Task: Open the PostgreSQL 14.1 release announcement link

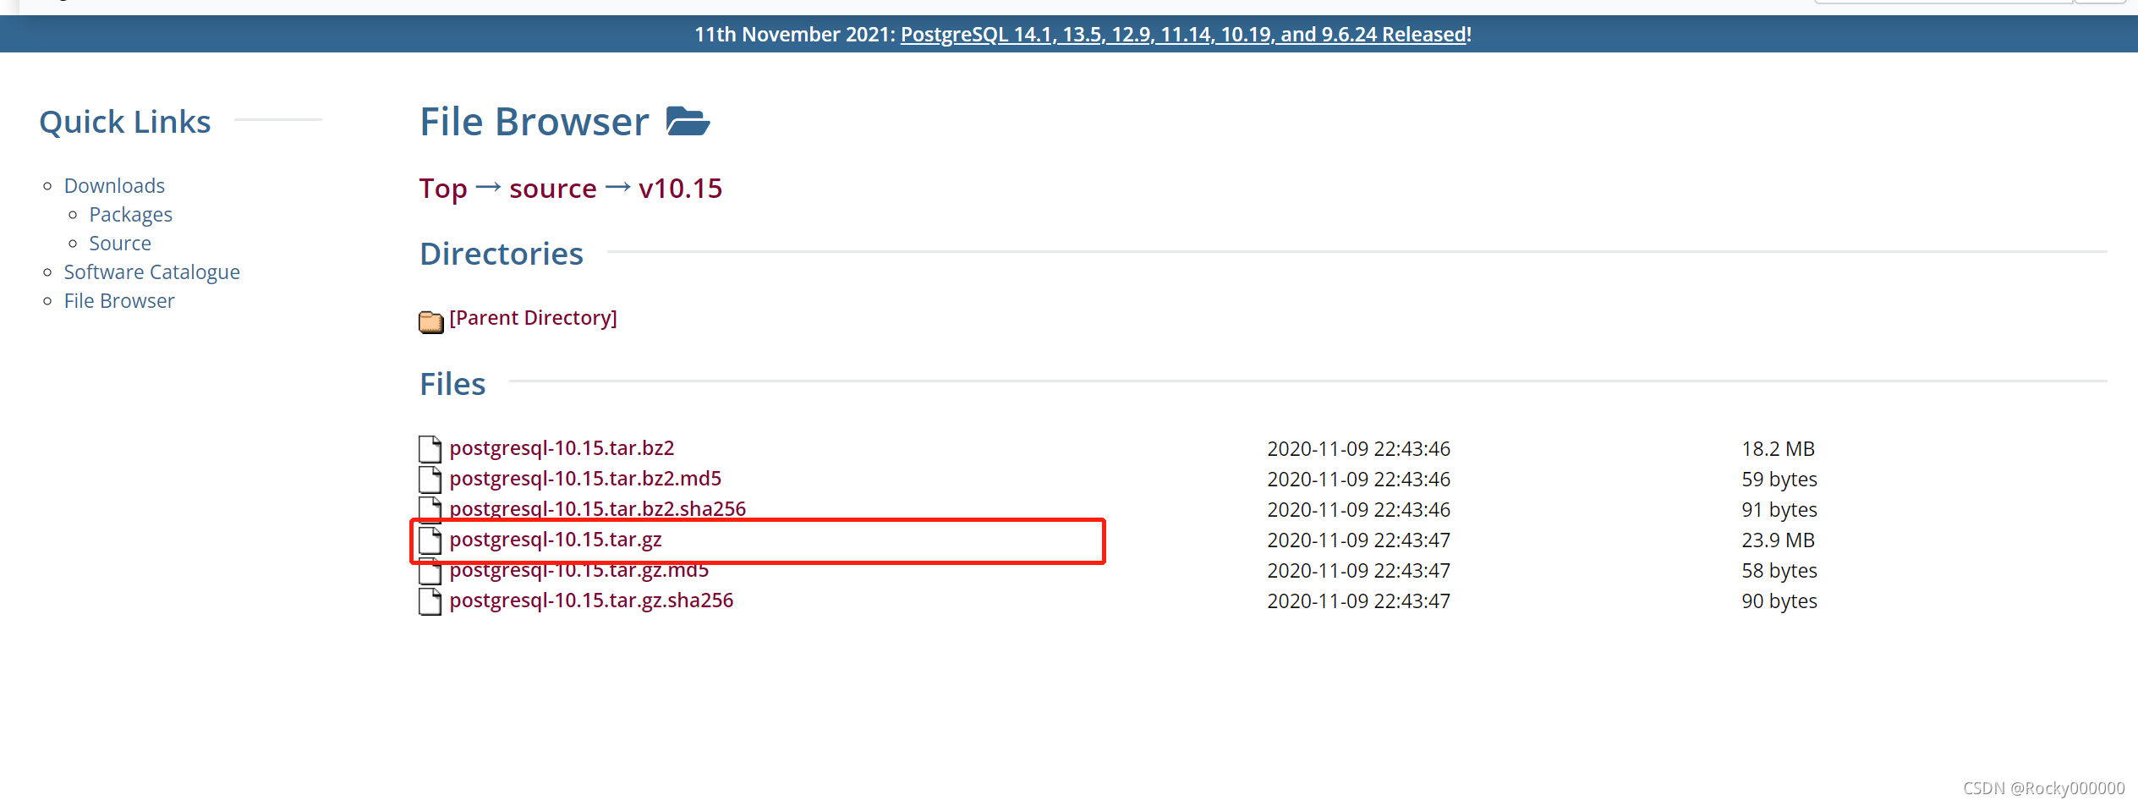Action: pyautogui.click(x=1183, y=35)
